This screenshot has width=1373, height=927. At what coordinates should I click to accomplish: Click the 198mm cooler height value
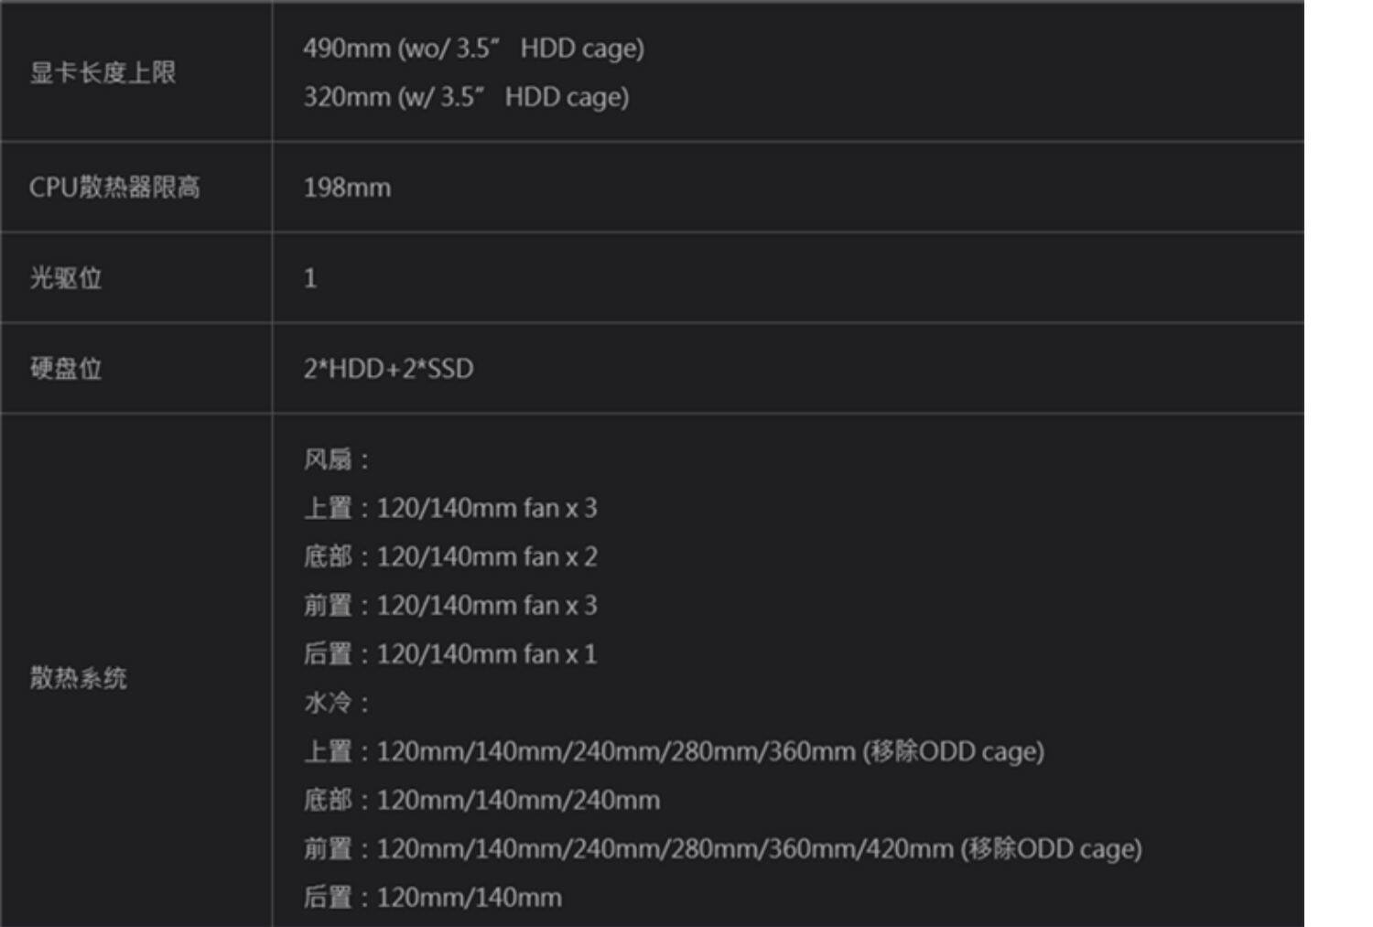347,188
